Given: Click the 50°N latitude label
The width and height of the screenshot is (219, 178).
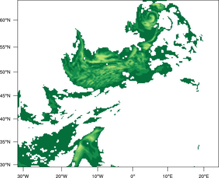Looking at the screenshot, I should coord(5,72).
